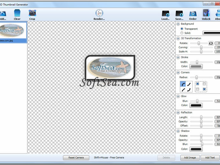Screen dimensions: 220x165
Task: Select the Solid background radio button
Action: [182, 33]
